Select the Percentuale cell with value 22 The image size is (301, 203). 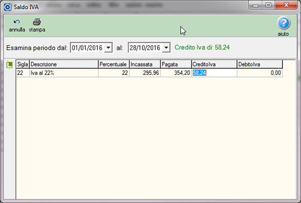coord(114,73)
